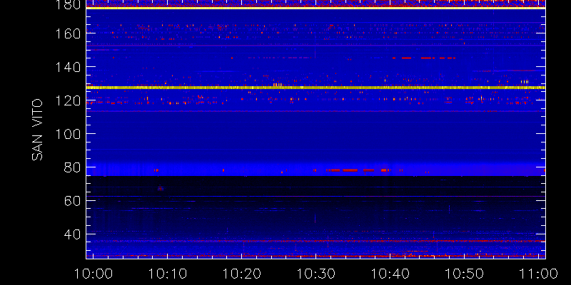
Task: Click the yellow interference band below 130
Action: (x=315, y=88)
